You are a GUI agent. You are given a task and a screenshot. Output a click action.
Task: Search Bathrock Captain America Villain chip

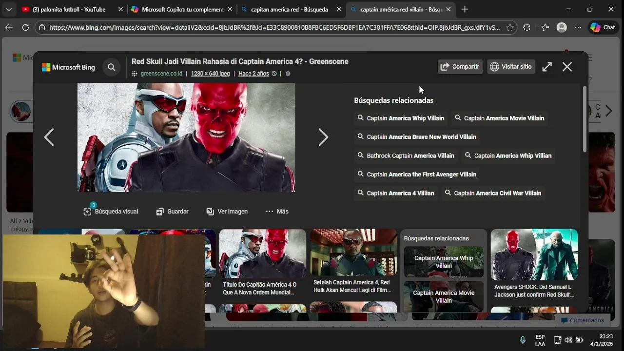click(406, 156)
